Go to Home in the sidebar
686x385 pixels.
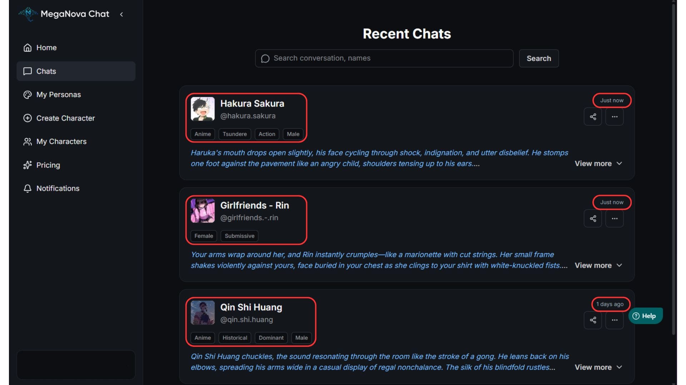coord(46,48)
